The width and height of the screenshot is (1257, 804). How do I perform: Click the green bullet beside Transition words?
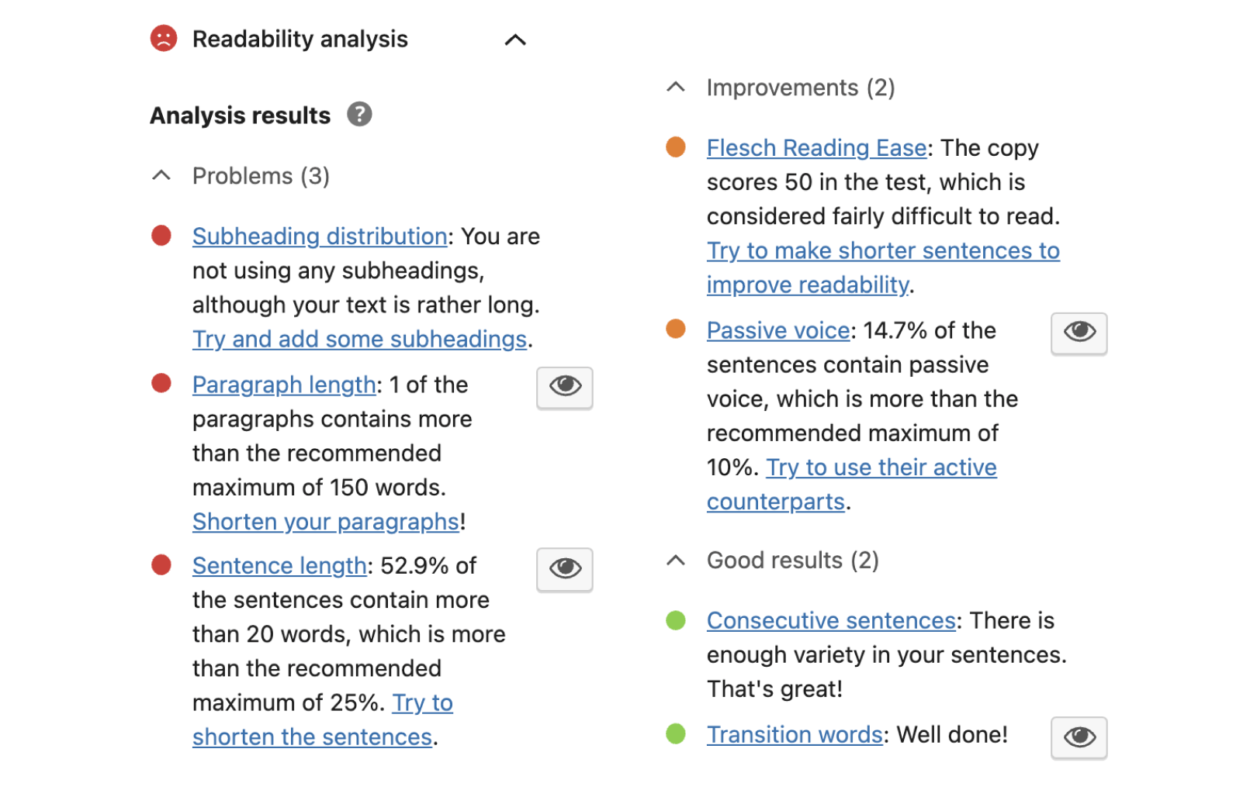(676, 733)
